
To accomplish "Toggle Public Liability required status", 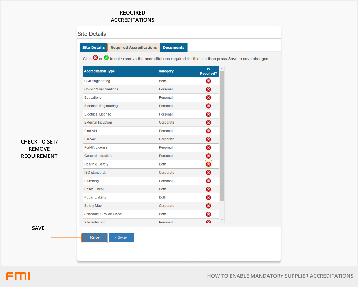I will (208, 198).
